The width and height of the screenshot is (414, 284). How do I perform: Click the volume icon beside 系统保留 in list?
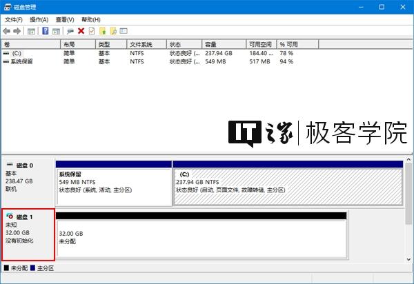[x=6, y=61]
